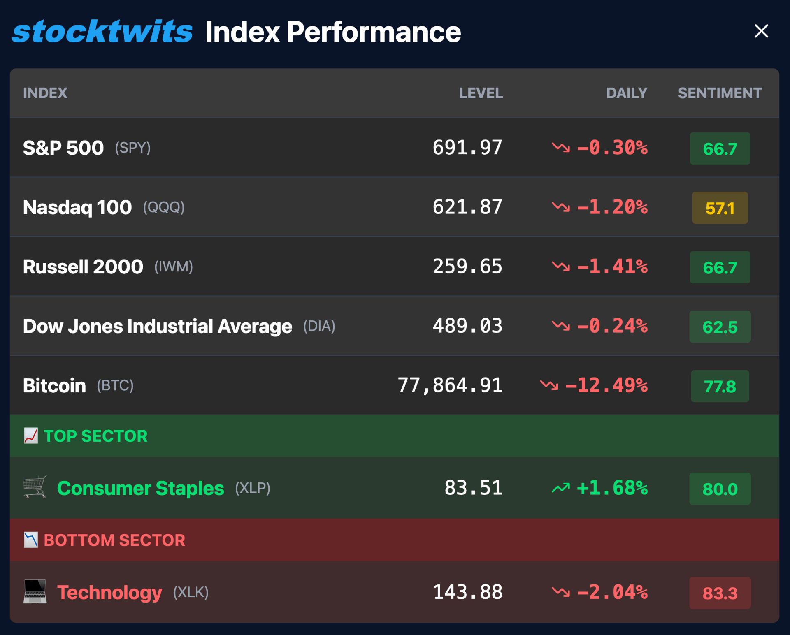Sort by the SENTIMENT column header
Image resolution: width=790 pixels, height=635 pixels.
pos(720,93)
